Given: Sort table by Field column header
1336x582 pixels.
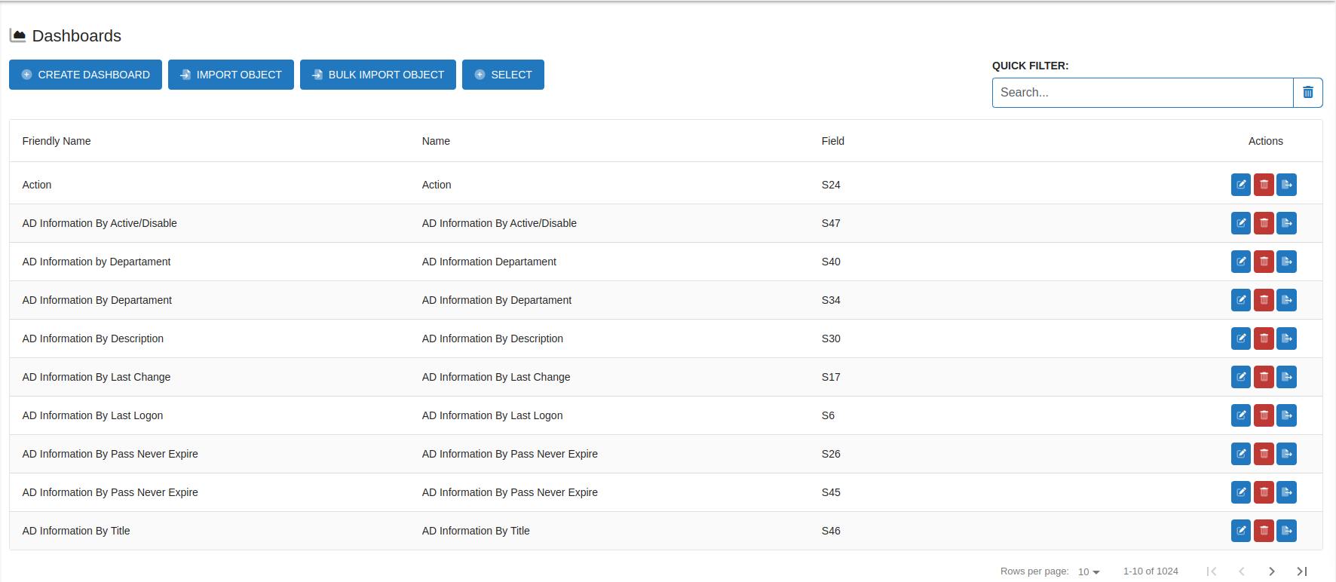Looking at the screenshot, I should [832, 141].
